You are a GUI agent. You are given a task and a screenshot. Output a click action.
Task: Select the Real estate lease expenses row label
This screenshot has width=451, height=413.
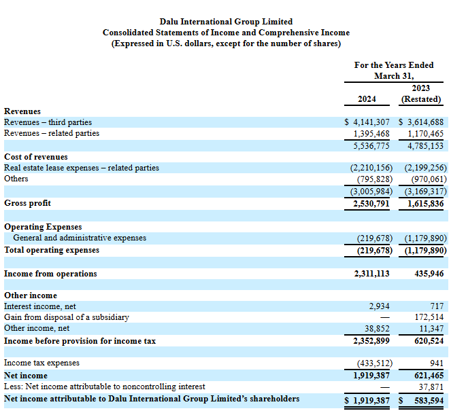82,168
